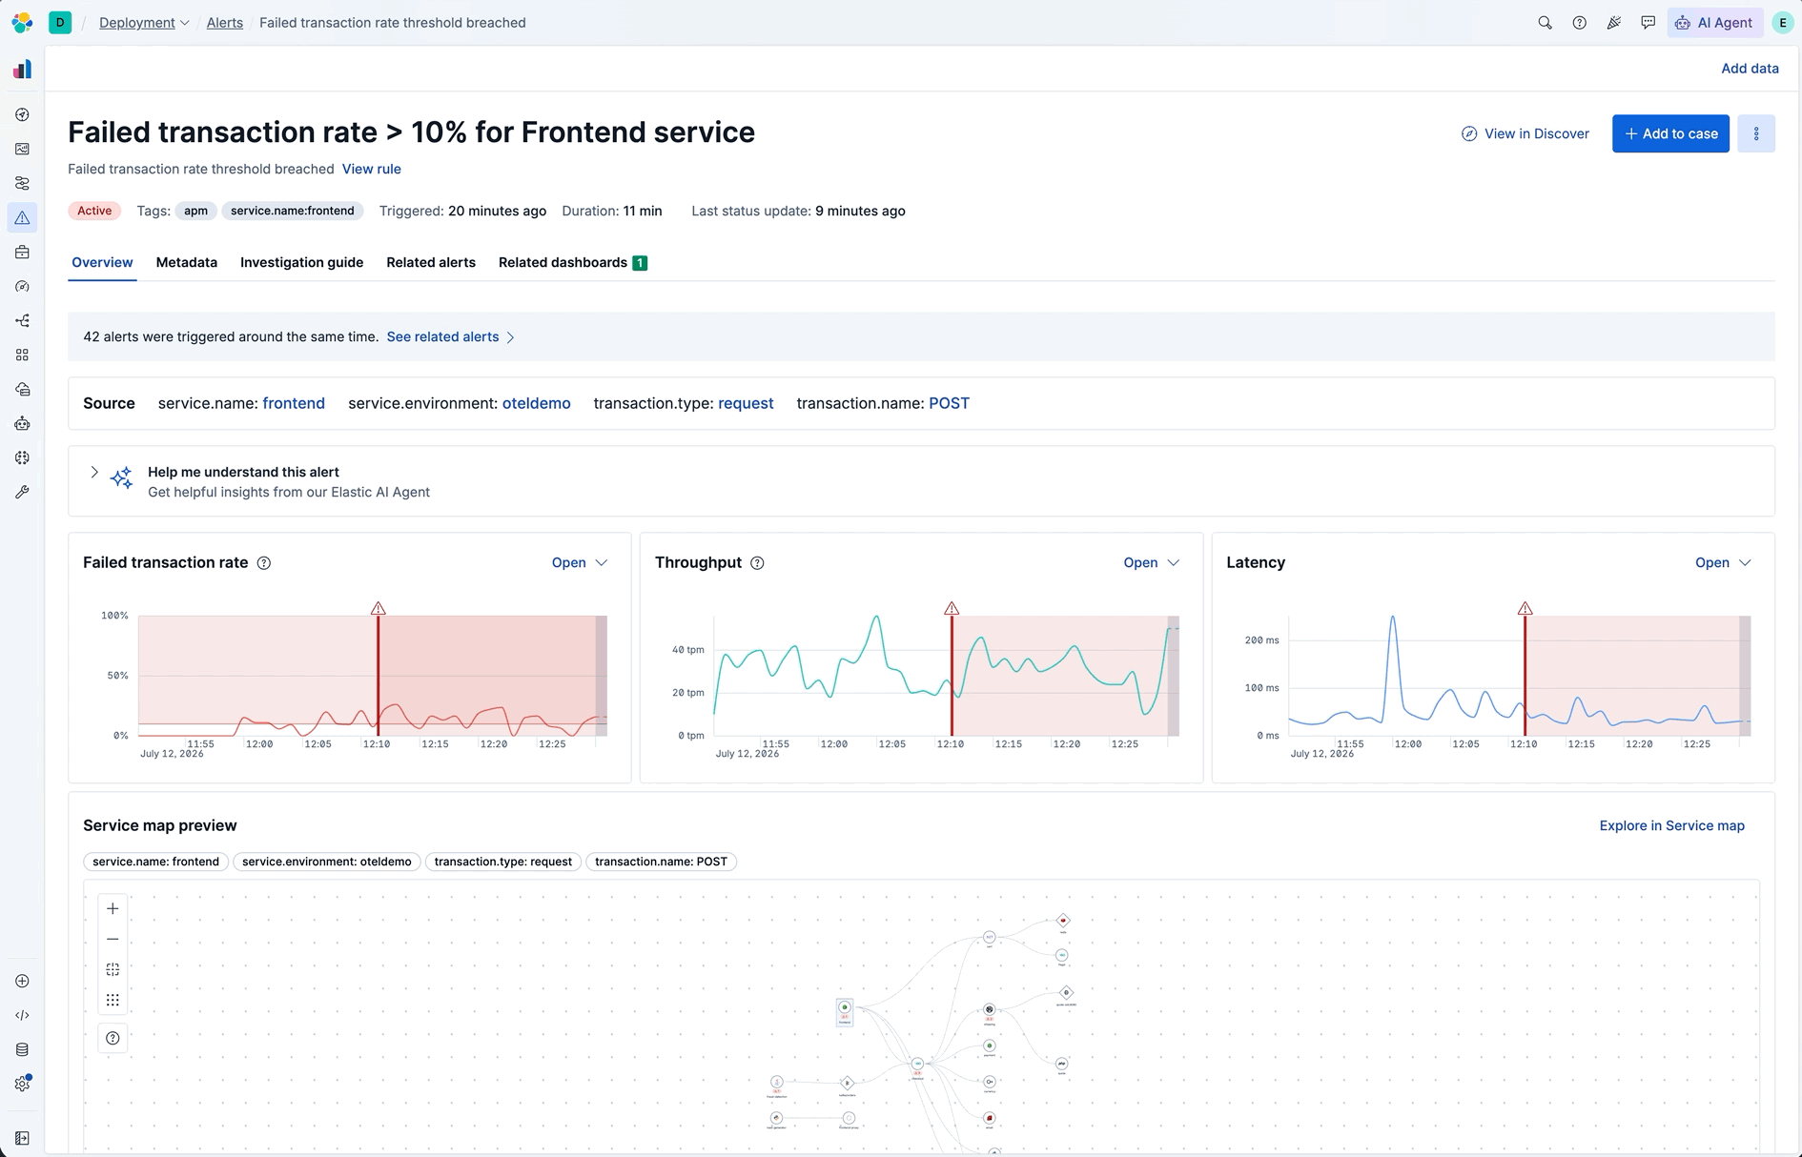The height and width of the screenshot is (1157, 1802).
Task: Switch to the Investigation guide tab
Action: [x=301, y=262]
